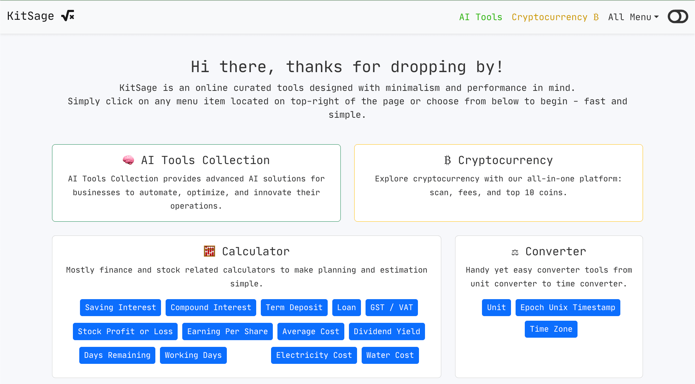
Task: Click the 'Hi there, thanks for dropping by!' headline
Action: click(x=347, y=67)
